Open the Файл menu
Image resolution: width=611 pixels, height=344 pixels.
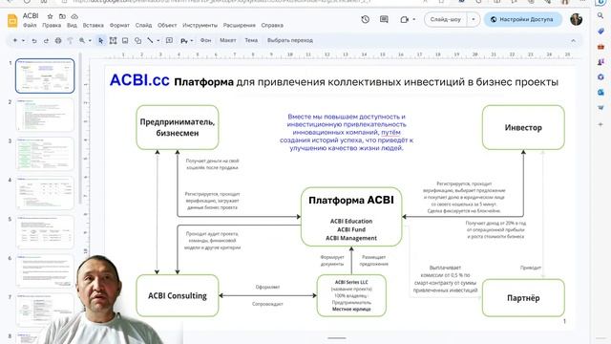tap(30, 26)
